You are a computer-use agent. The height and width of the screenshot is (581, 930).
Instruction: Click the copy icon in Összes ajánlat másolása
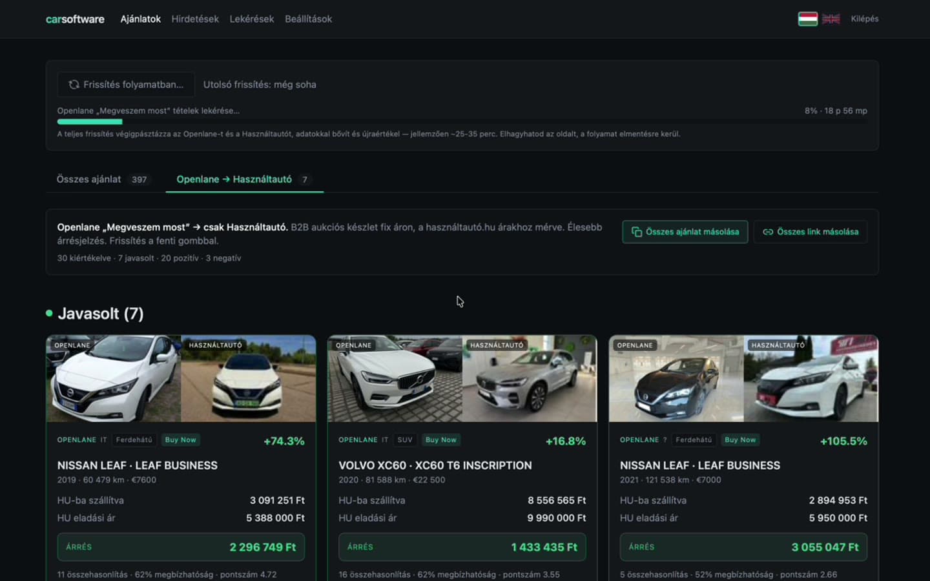tap(637, 232)
